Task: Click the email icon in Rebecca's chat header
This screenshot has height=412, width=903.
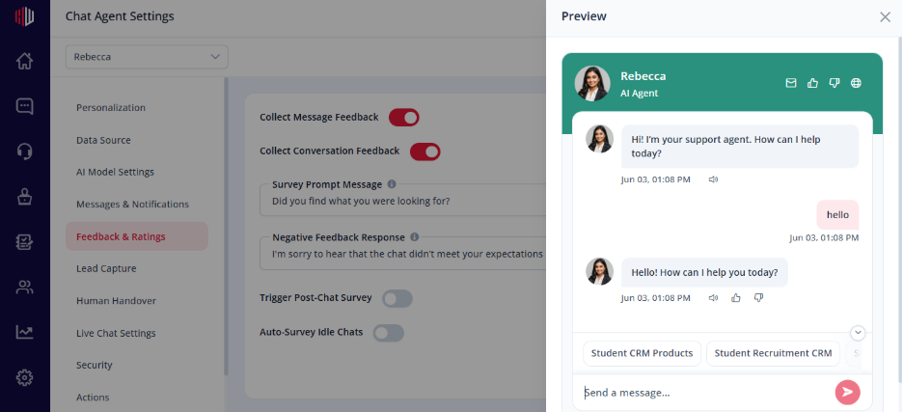Action: coord(791,84)
